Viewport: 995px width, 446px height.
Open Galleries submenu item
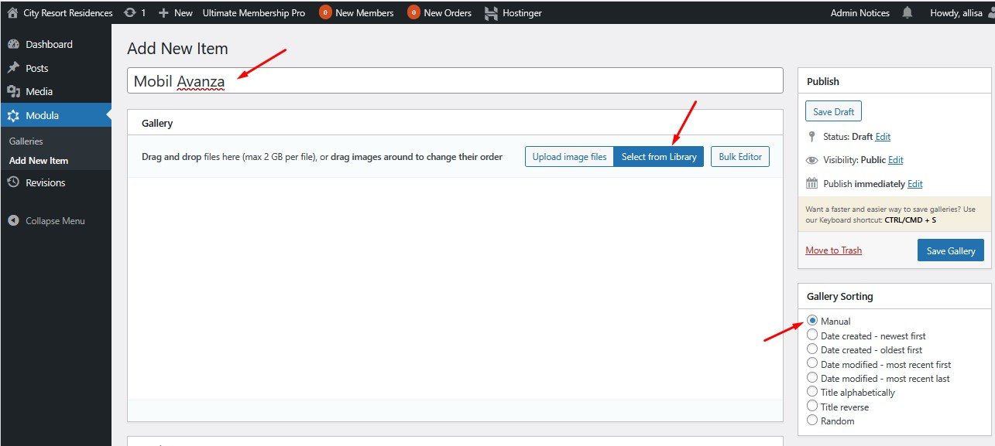coord(26,141)
